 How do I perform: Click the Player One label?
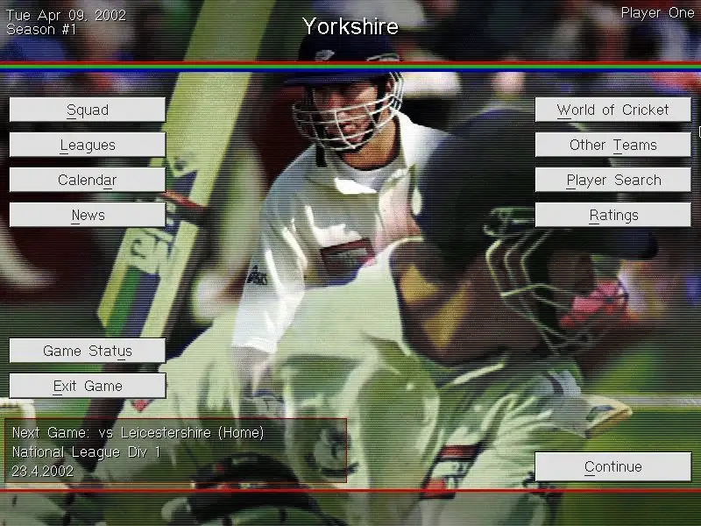click(x=658, y=13)
